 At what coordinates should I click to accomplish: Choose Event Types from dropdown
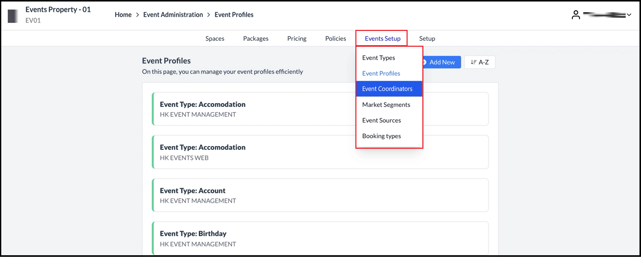378,58
